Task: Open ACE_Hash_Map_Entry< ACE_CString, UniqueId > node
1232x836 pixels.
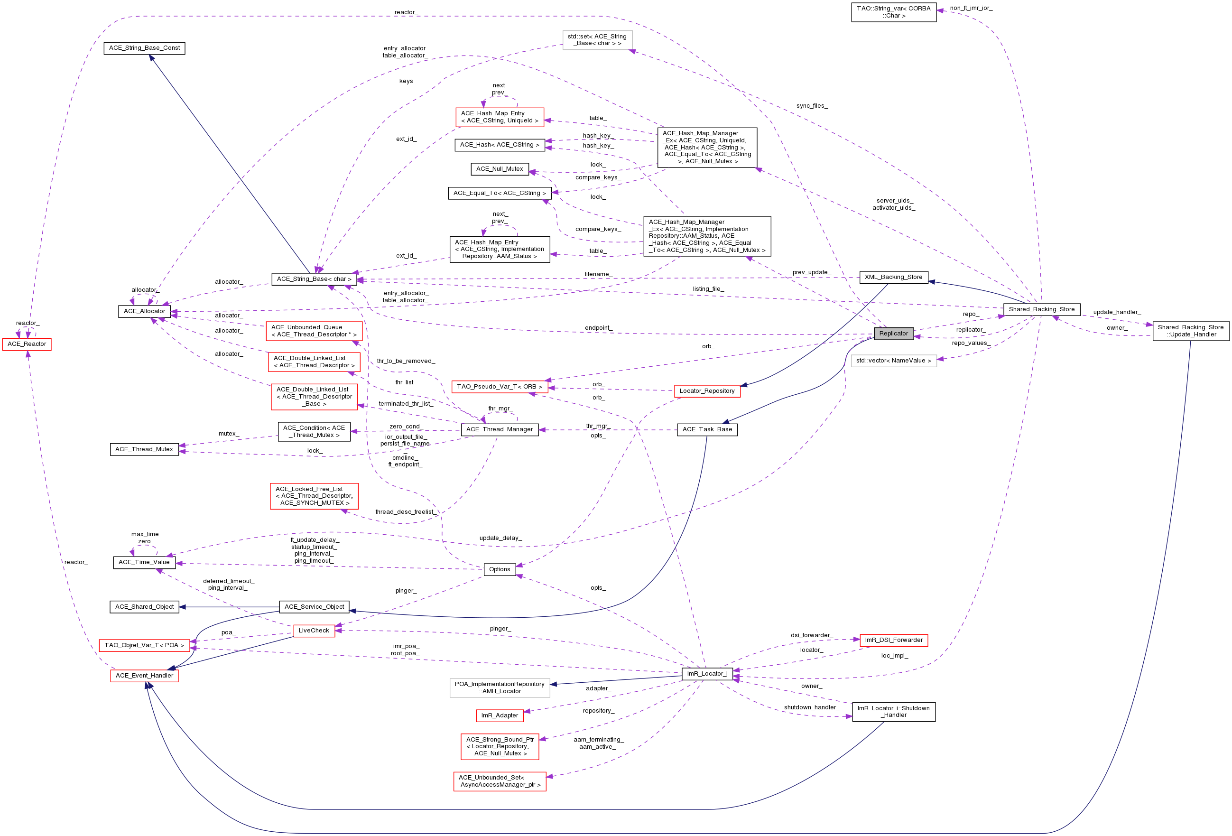Action: click(x=500, y=117)
